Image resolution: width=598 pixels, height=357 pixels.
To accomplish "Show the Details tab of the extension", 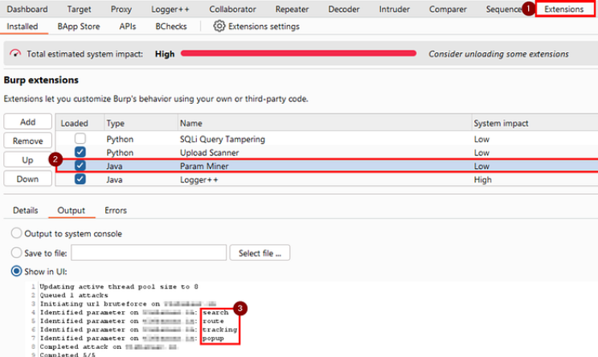I will [x=26, y=210].
